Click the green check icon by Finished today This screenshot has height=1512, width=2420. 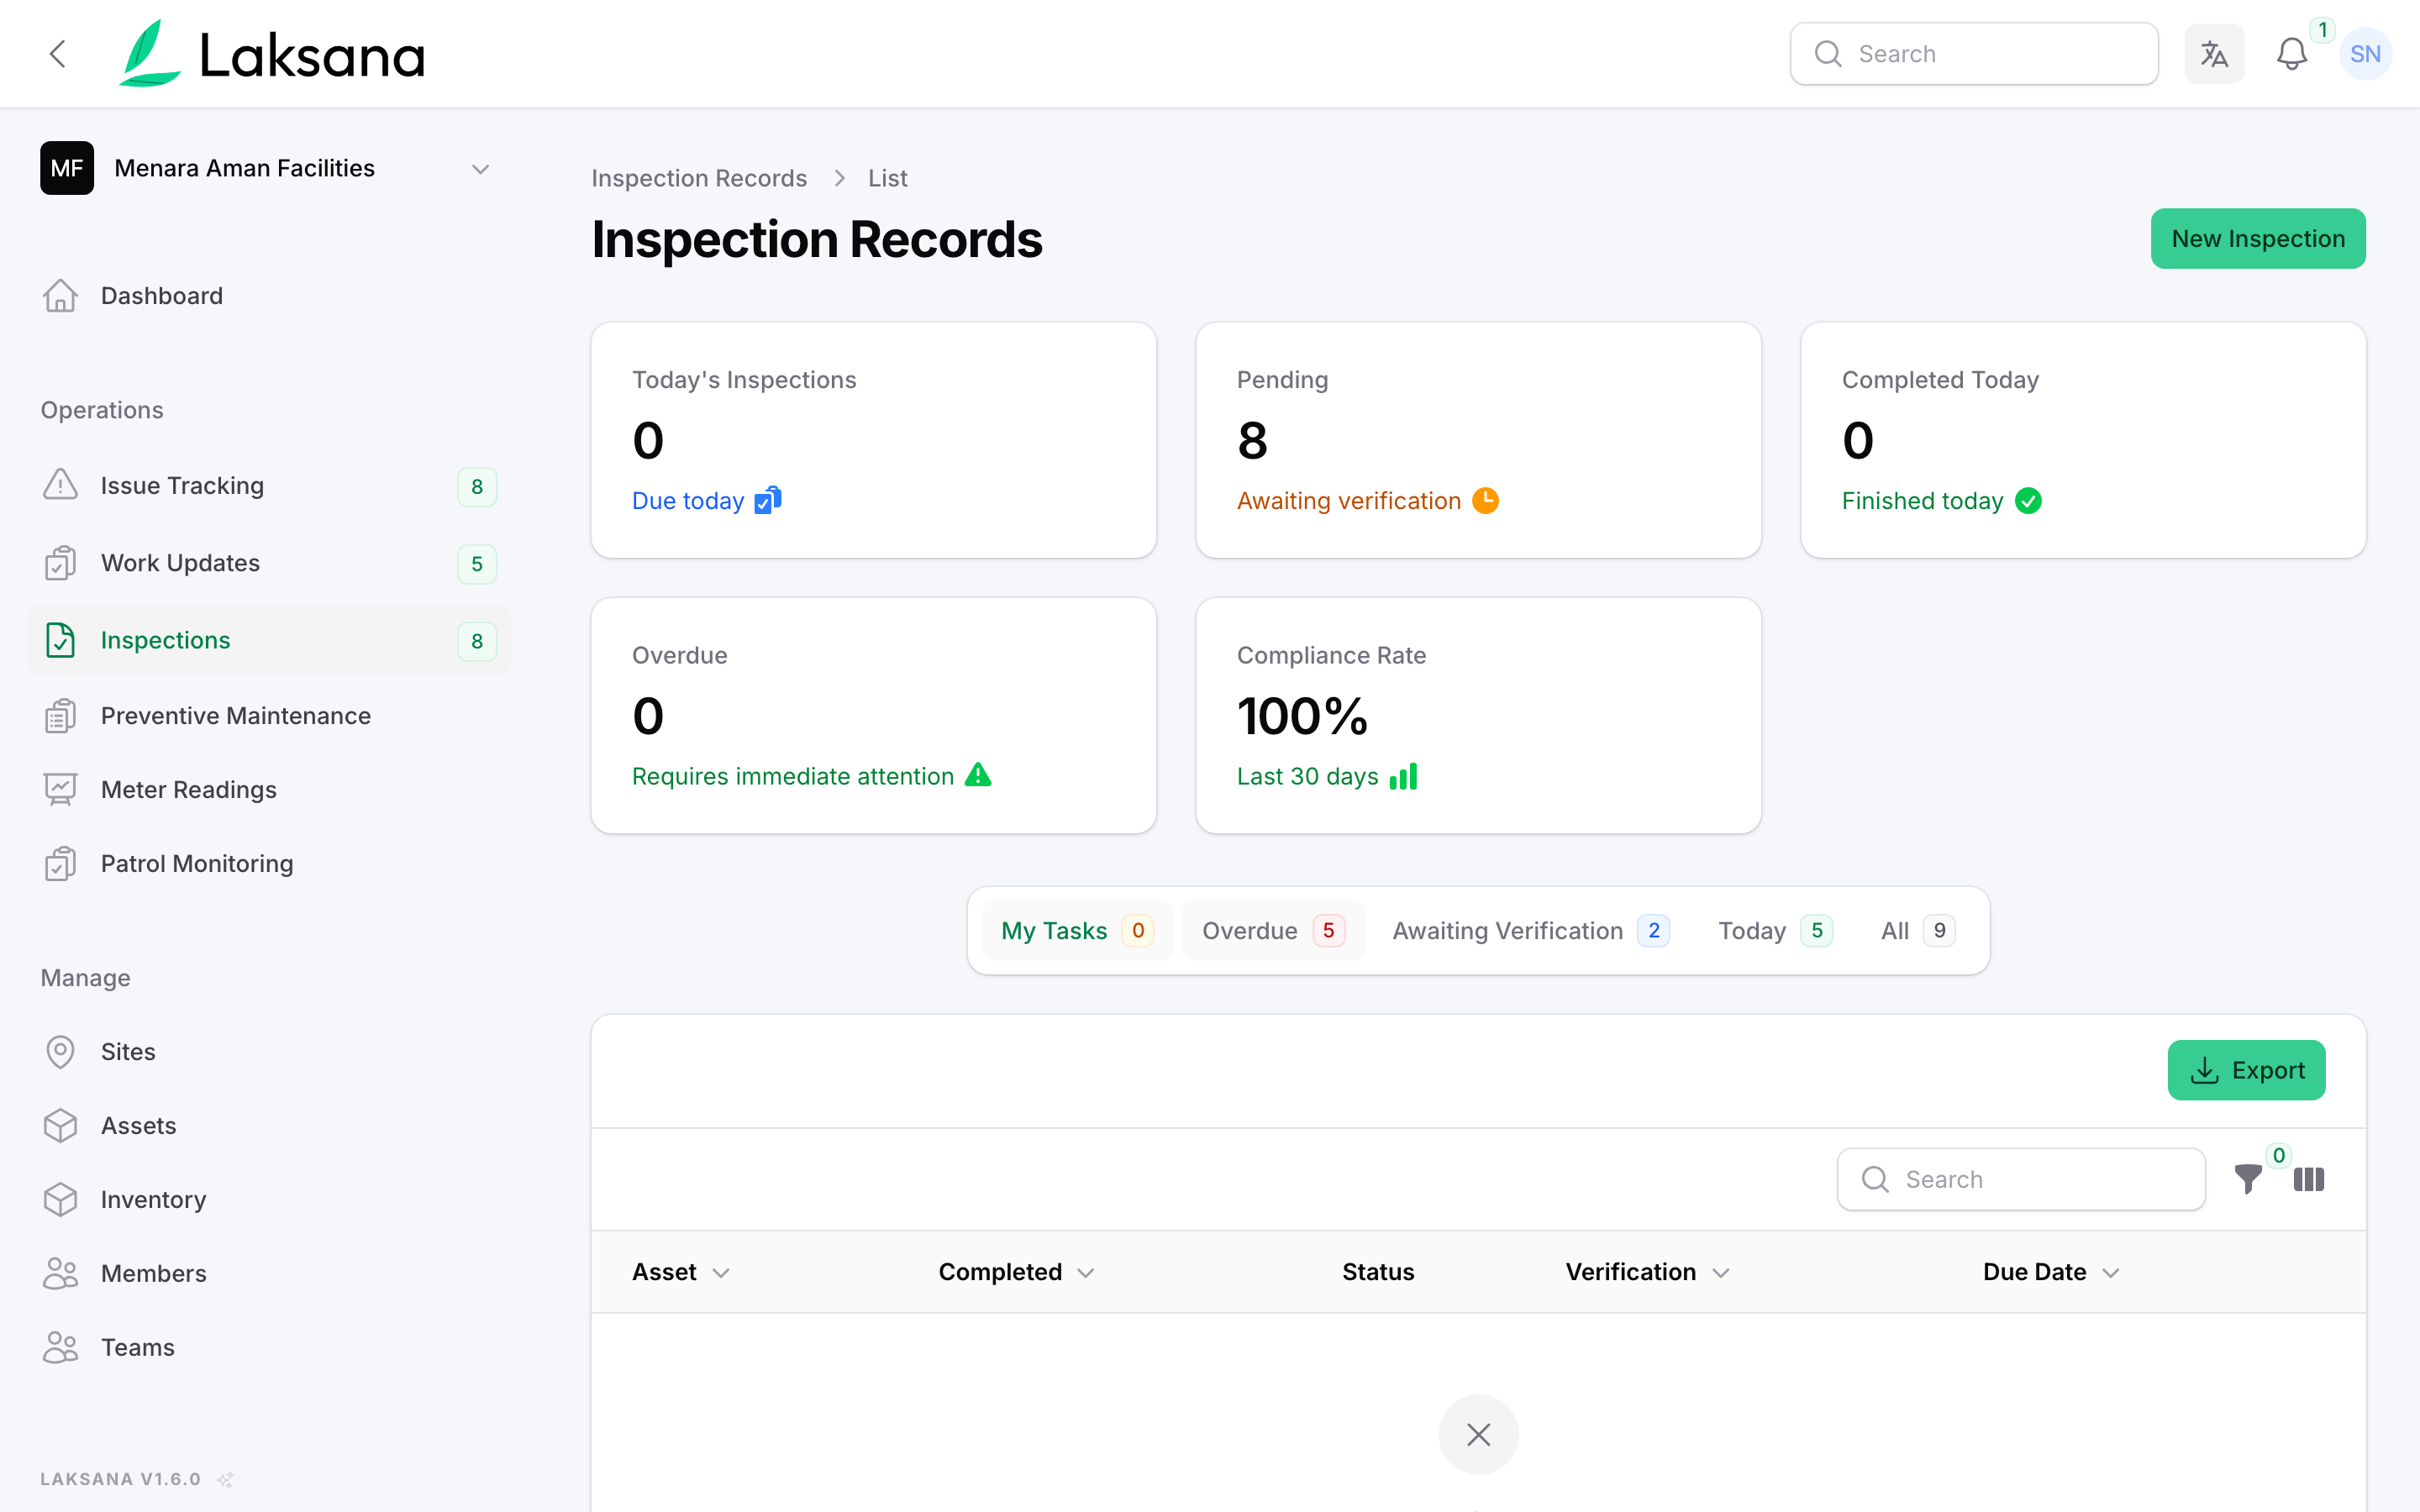(x=2028, y=500)
